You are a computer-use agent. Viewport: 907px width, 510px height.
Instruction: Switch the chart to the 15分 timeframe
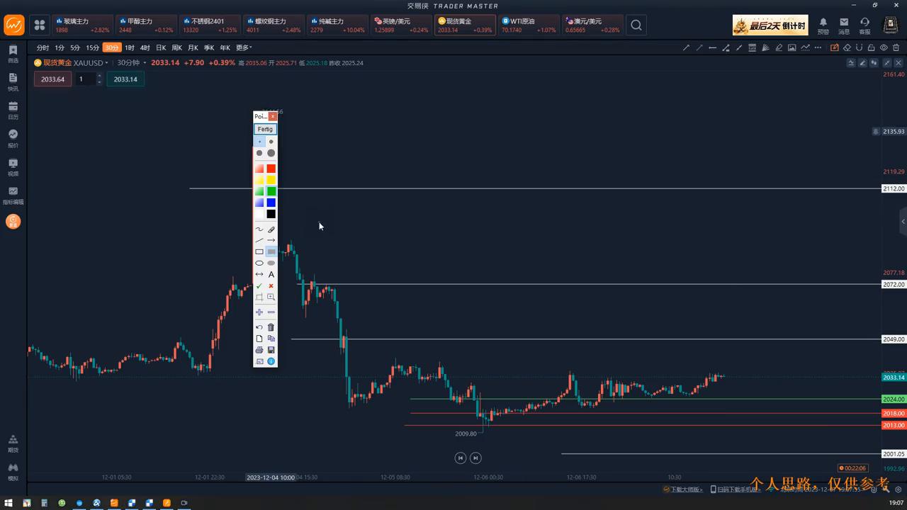93,47
